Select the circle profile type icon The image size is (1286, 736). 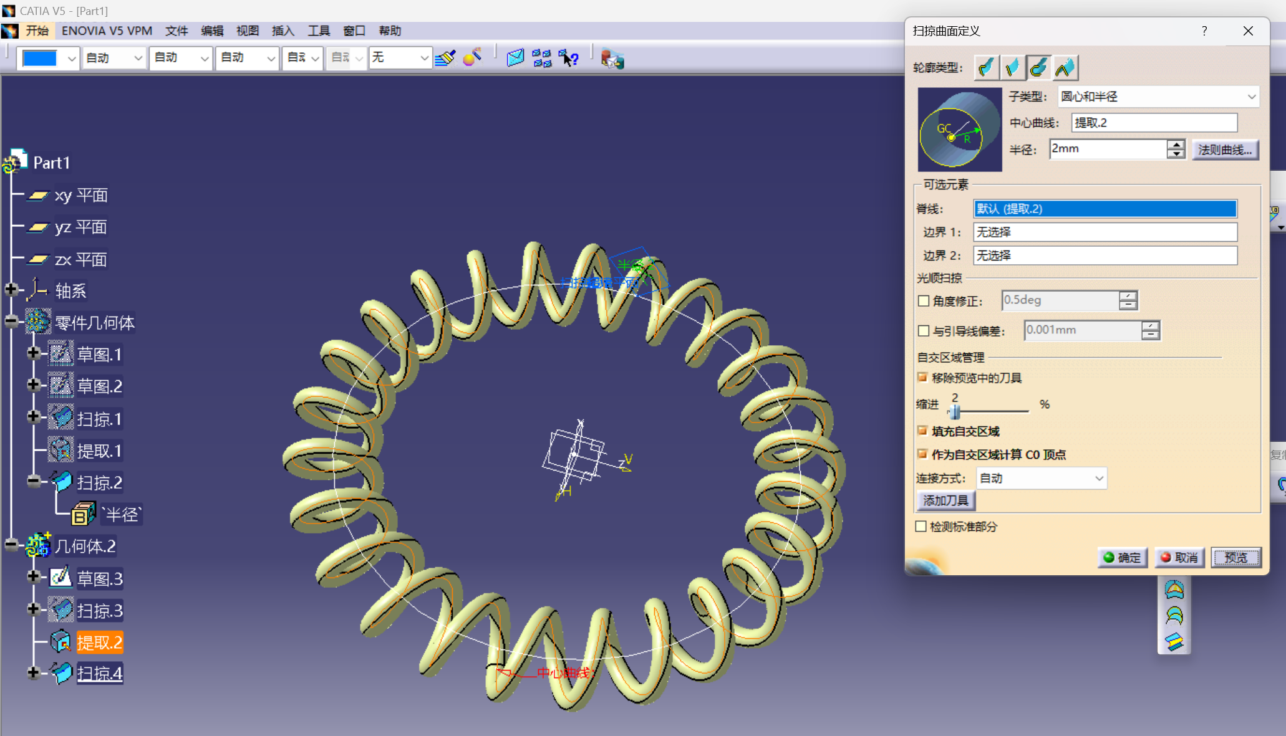click(x=1038, y=67)
